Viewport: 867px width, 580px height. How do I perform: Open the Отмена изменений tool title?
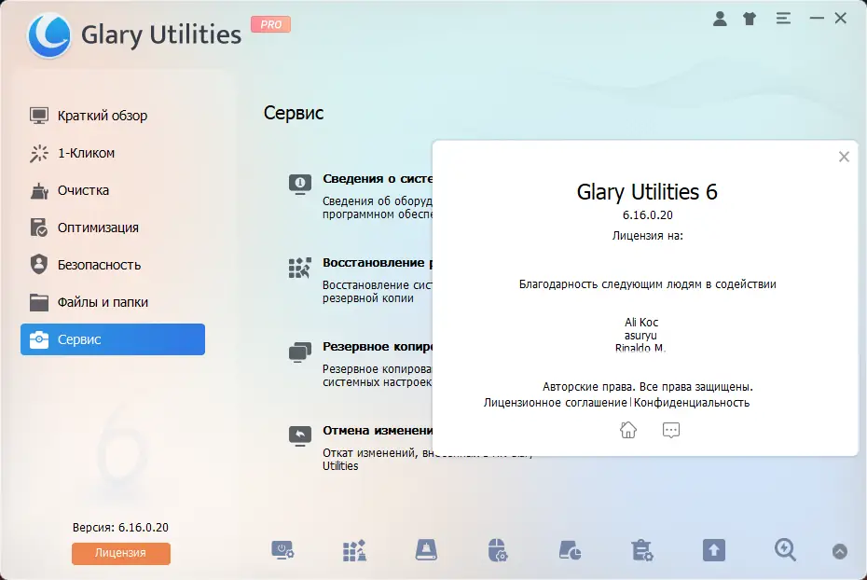(x=378, y=430)
